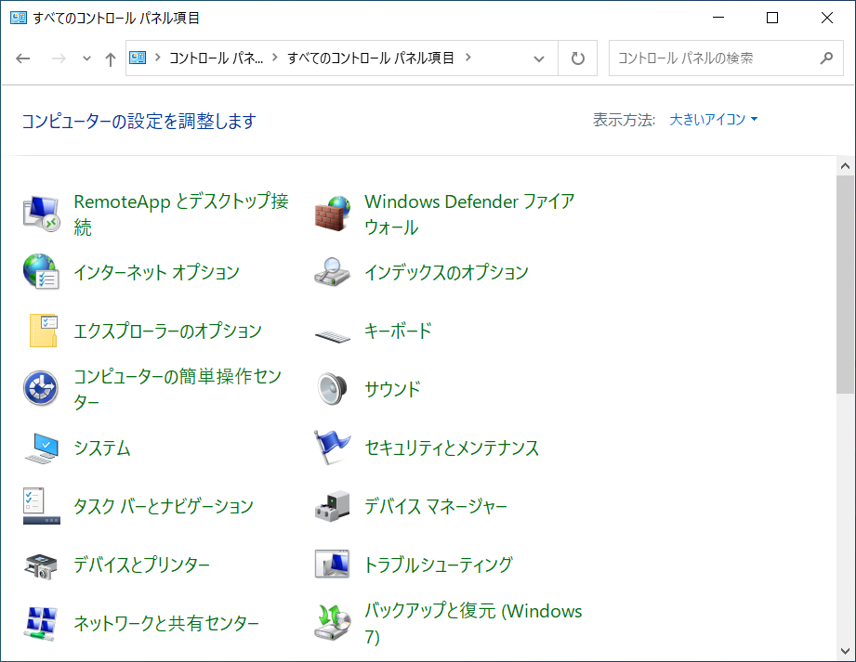Click the Forward arrow in navigation bar
This screenshot has width=856, height=662.
pos(59,58)
